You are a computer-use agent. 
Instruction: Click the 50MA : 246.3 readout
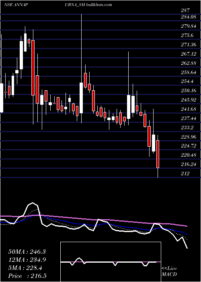tap(27, 252)
